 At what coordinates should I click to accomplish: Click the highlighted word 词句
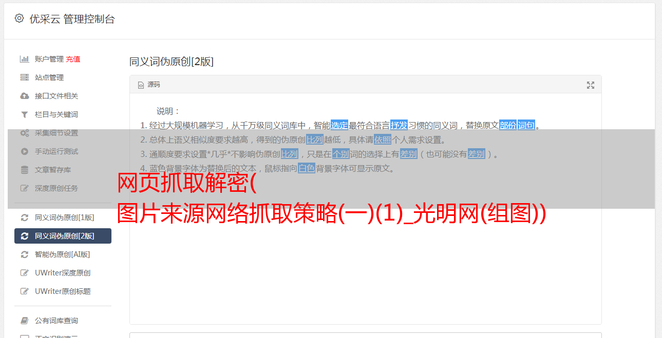coord(526,125)
